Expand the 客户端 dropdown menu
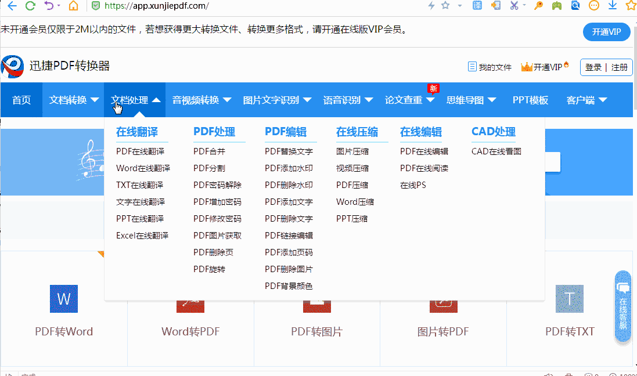The height and width of the screenshot is (376, 637). click(x=586, y=100)
